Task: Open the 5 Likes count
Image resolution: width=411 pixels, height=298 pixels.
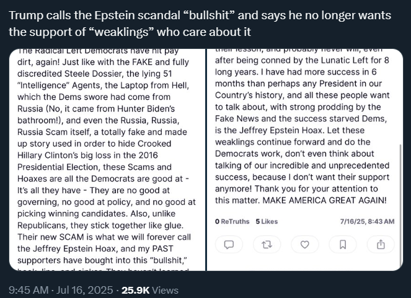Action: pyautogui.click(x=267, y=222)
